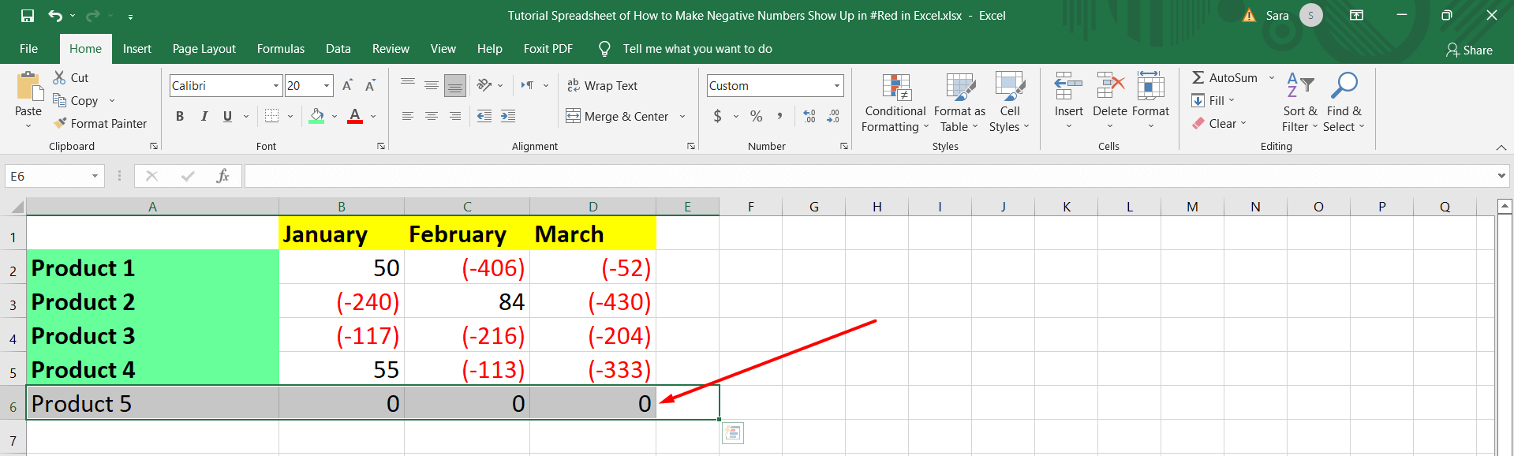This screenshot has height=456, width=1514.
Task: Expand the formula bar
Action: [1501, 176]
